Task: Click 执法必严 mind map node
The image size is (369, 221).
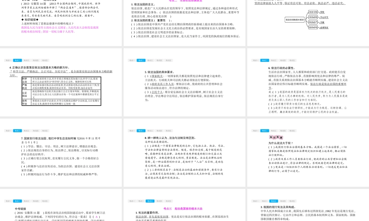Action: point(313,22)
